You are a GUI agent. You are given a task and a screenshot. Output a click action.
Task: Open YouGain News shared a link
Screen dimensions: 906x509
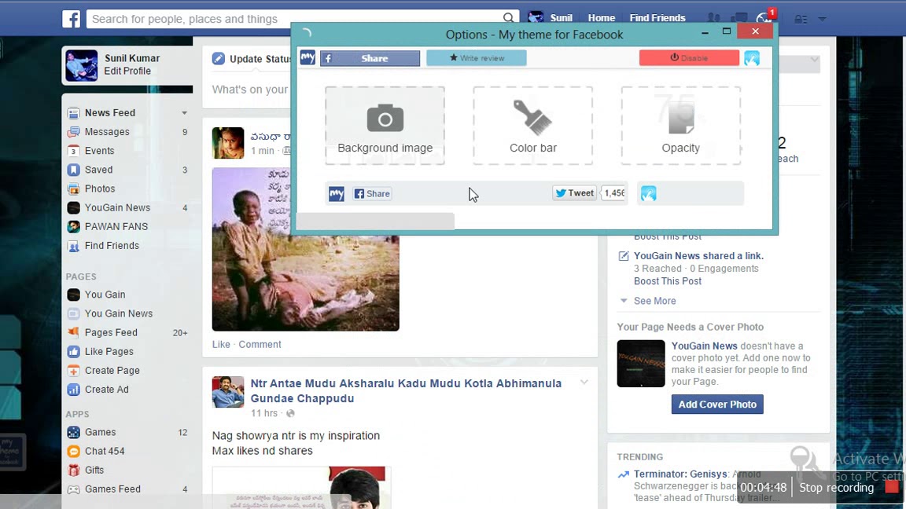pos(698,255)
